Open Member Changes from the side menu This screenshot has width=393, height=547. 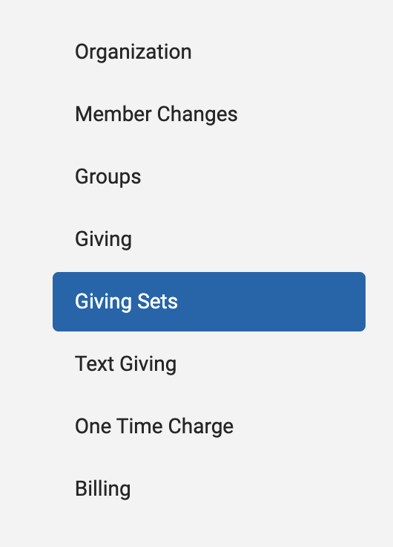209,114
